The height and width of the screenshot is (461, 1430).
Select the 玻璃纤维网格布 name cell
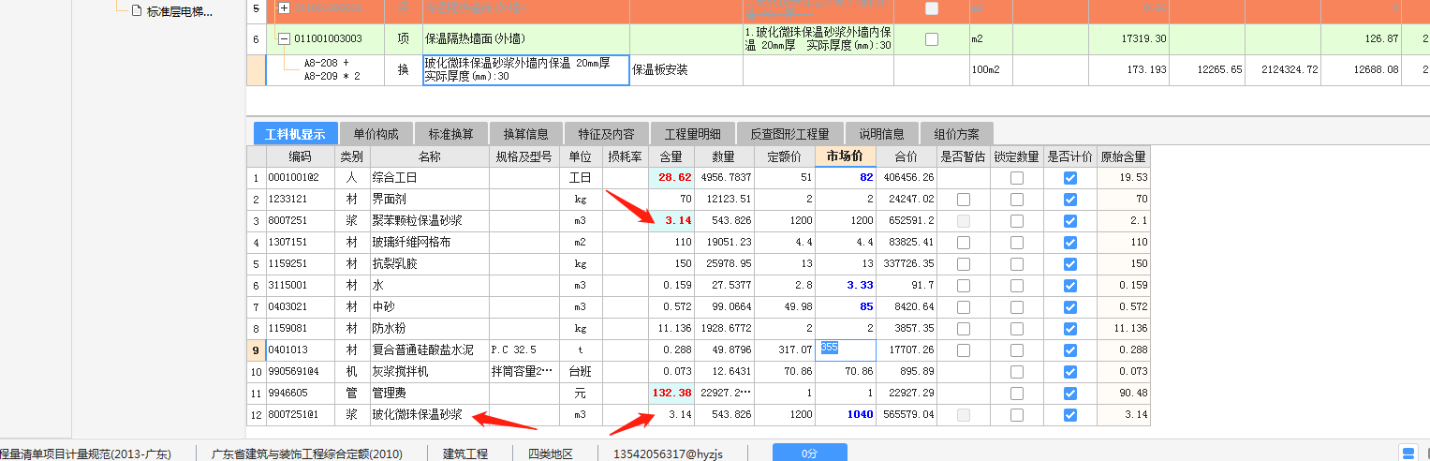coord(430,242)
